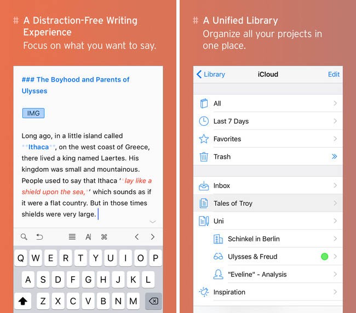
Task: Tap the inbox tray icon
Action: (x=204, y=186)
